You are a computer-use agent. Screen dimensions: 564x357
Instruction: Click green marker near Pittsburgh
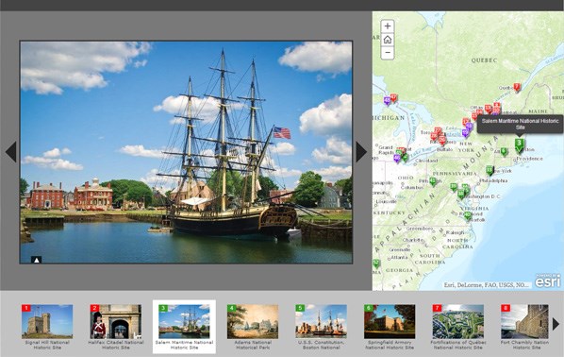tap(433, 181)
